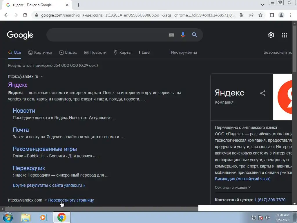
Task: Expand the arrow next to https://yandex.ru
Action: click(42, 76)
